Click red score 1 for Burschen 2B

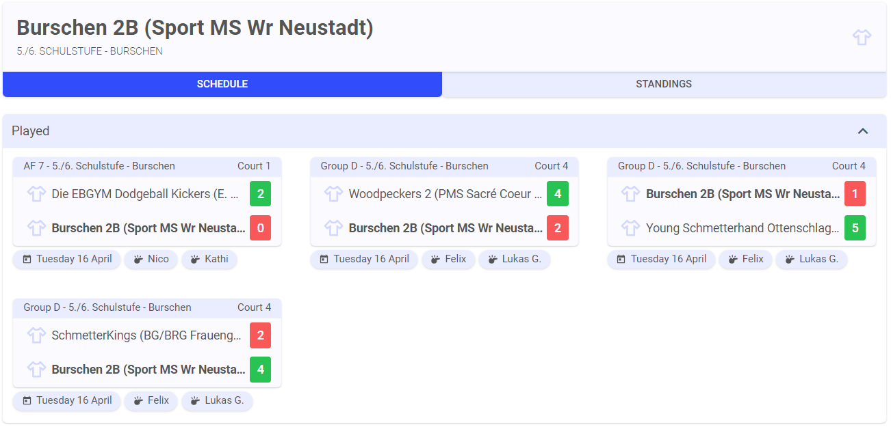(855, 194)
